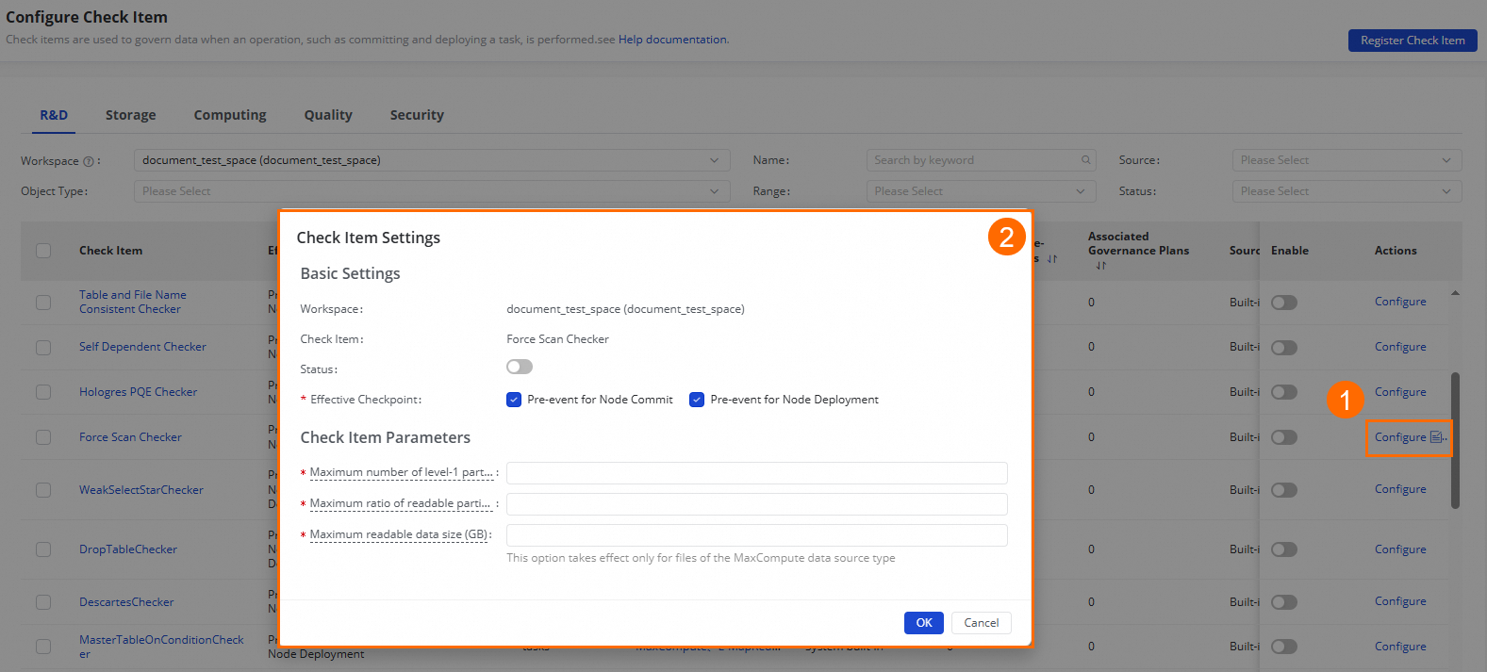This screenshot has width=1487, height=672.
Task: Switch to the Storage tab
Action: coord(131,115)
